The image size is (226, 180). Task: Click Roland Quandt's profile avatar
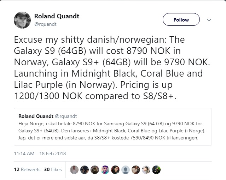pos(22,20)
